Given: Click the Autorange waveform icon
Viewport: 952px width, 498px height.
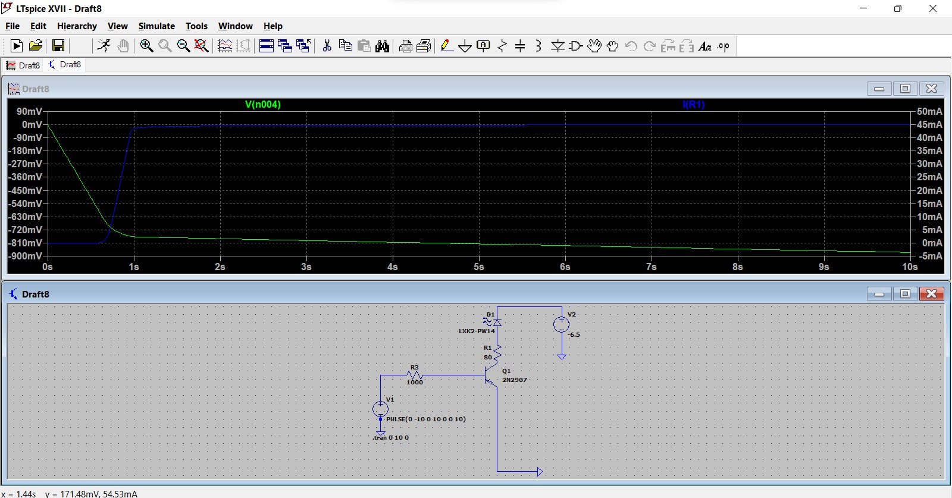Looking at the screenshot, I should (x=225, y=46).
